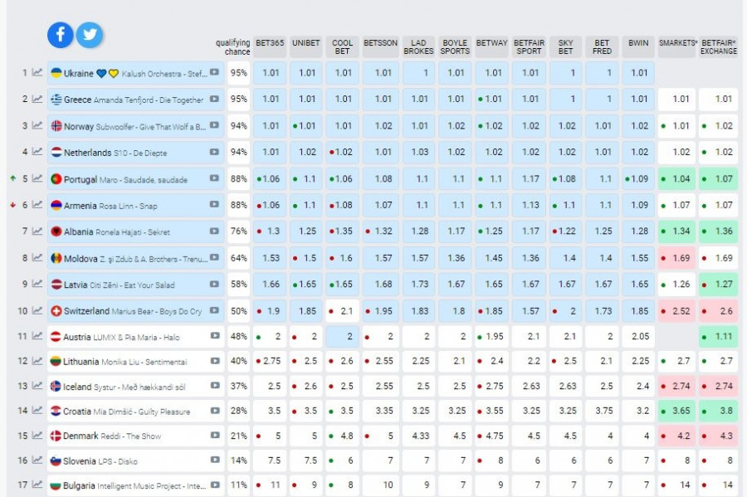
Task: Click the Switzerland flag icon
Action: click(56, 311)
